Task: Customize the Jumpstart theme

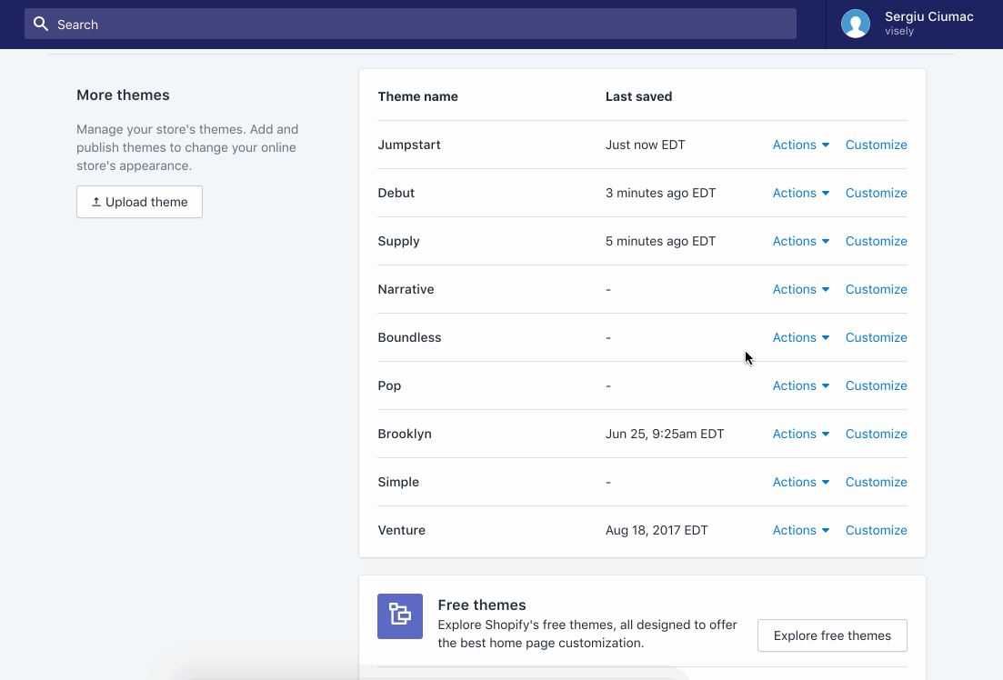Action: click(876, 145)
